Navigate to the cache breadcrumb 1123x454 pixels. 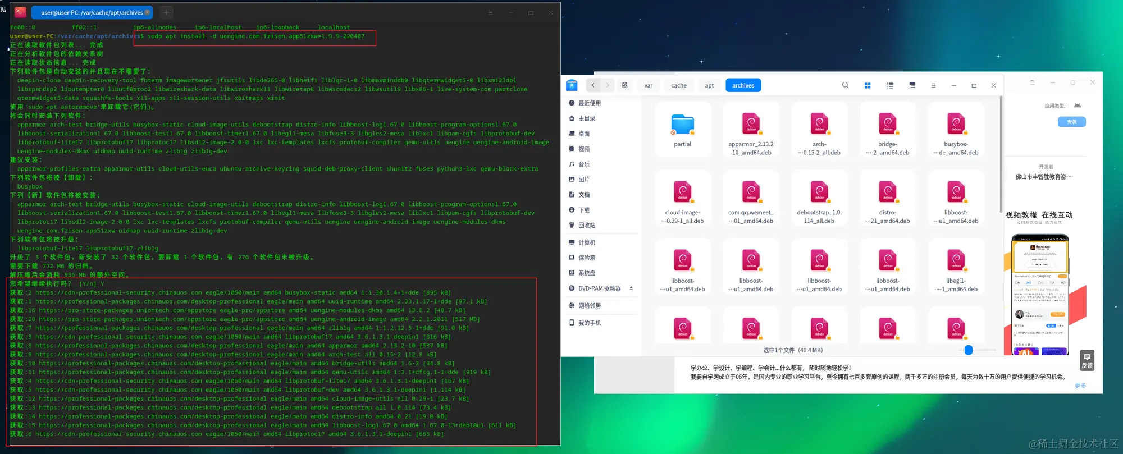(679, 85)
